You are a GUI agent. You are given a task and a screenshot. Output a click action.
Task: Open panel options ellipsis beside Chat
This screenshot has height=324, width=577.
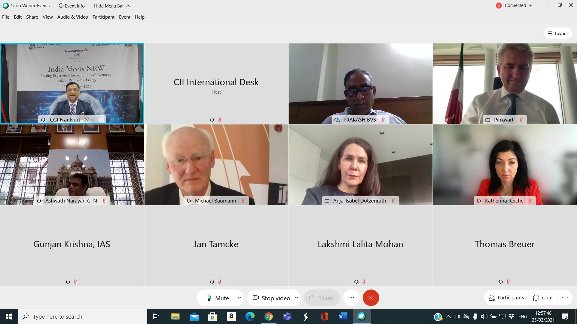click(565, 298)
